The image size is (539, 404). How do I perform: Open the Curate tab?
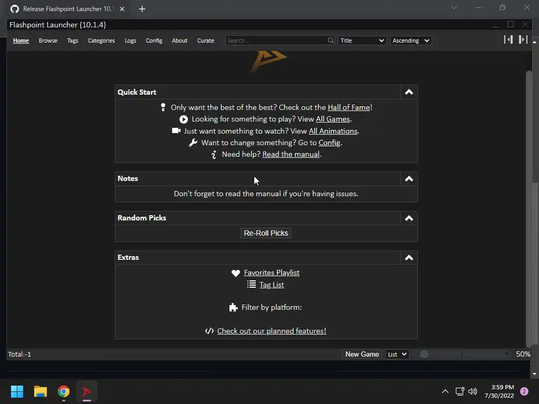pyautogui.click(x=206, y=41)
